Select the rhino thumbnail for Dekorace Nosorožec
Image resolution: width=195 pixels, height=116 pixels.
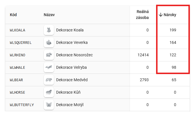click(x=49, y=55)
